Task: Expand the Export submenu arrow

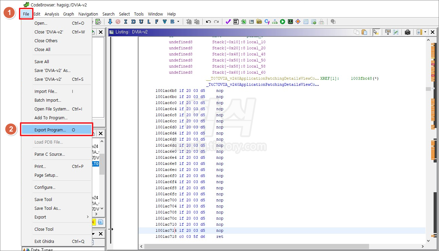Action: click(x=88, y=217)
